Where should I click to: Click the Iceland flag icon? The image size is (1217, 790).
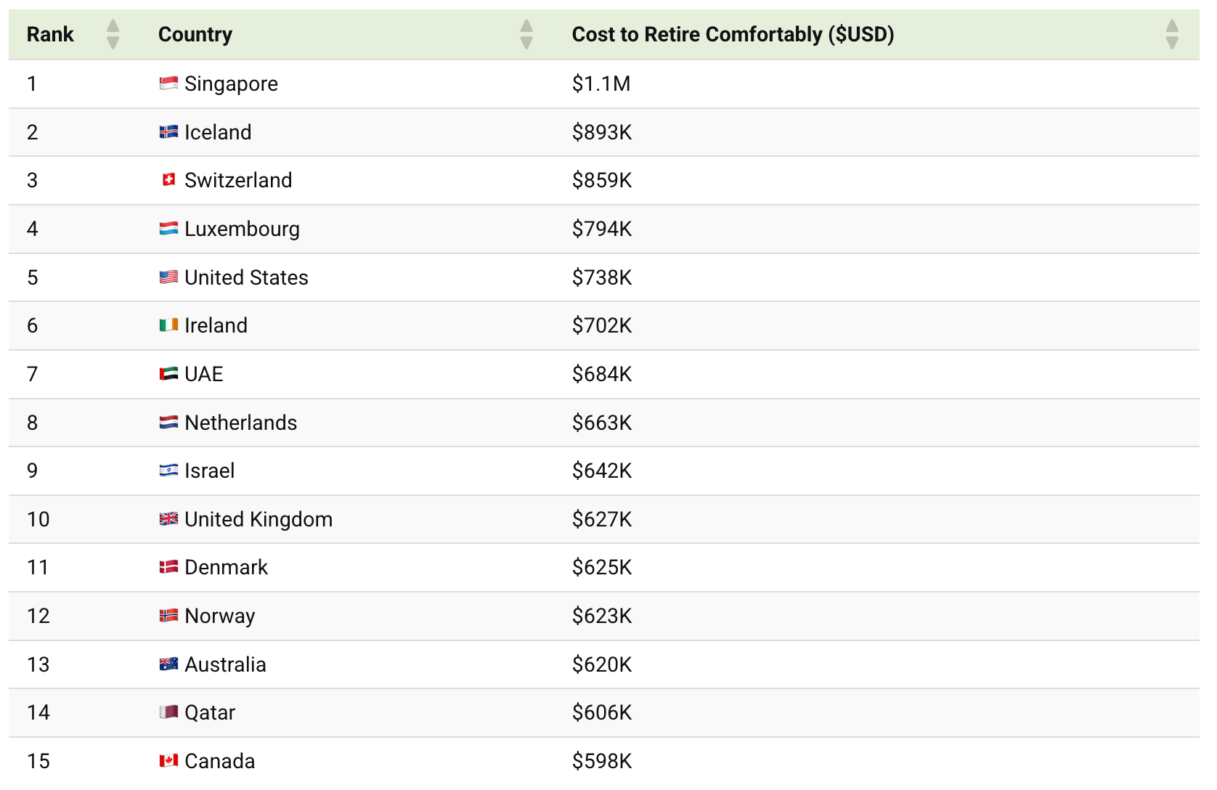168,132
